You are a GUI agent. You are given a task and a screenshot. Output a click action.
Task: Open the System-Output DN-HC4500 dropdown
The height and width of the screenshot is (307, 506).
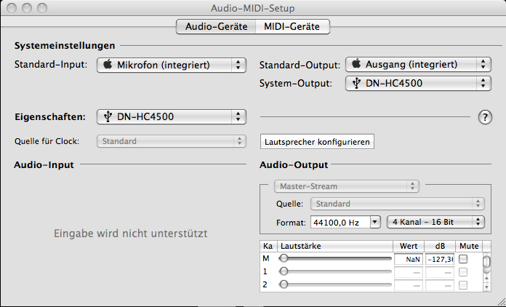418,83
